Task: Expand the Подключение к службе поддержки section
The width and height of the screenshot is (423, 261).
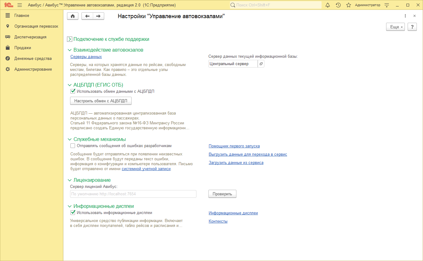Action: coord(70,39)
